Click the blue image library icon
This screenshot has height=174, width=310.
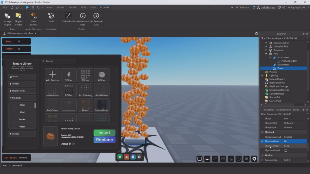coord(133,157)
